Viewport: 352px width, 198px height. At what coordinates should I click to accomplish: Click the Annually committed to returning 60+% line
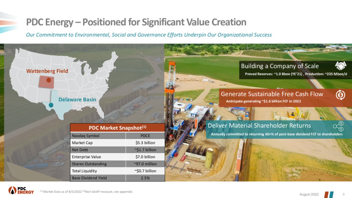tap(277, 134)
